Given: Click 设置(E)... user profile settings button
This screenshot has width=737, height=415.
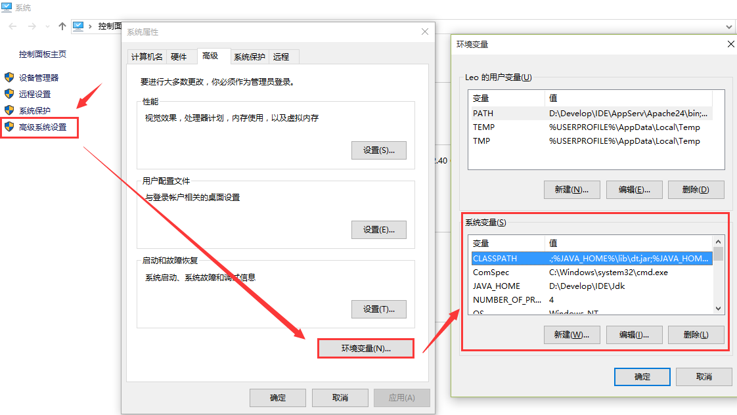Looking at the screenshot, I should (379, 230).
